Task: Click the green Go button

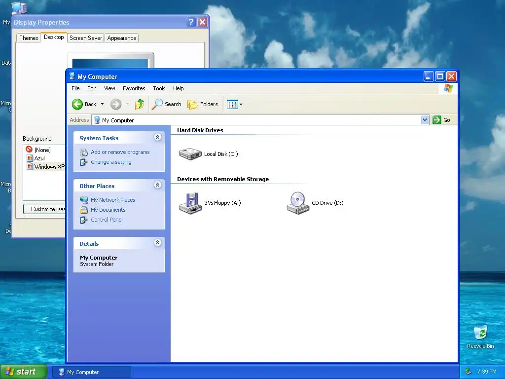Action: (x=441, y=120)
